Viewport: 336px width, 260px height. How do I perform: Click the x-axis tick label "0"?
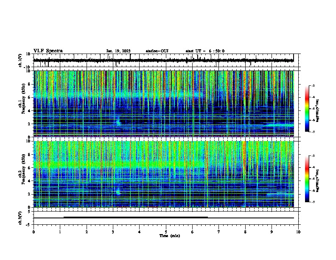(x=34, y=232)
